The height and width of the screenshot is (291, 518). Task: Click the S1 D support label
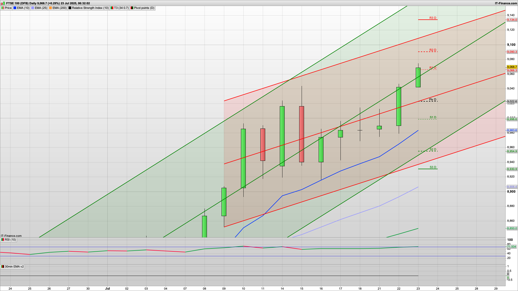click(433, 117)
